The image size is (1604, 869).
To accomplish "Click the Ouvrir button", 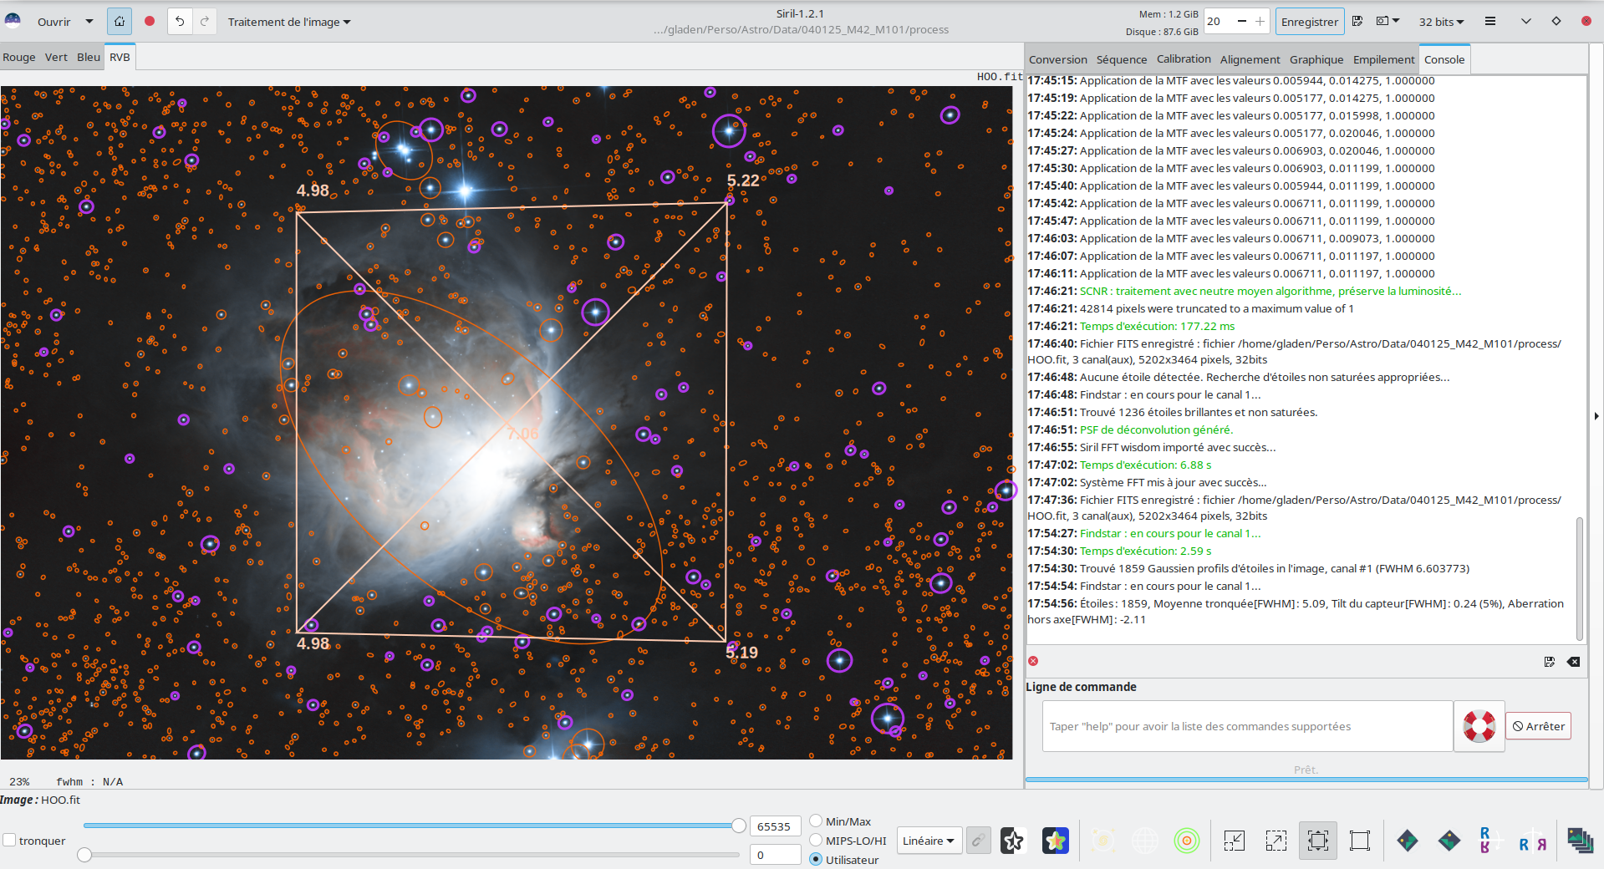I will [x=54, y=22].
